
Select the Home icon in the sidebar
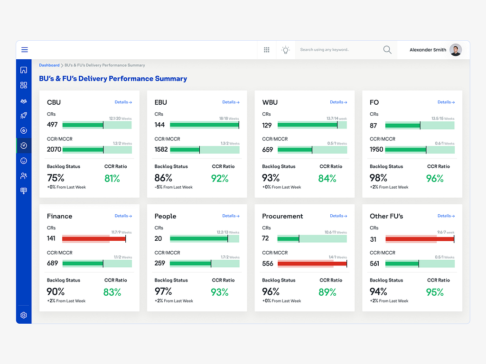[x=24, y=70]
